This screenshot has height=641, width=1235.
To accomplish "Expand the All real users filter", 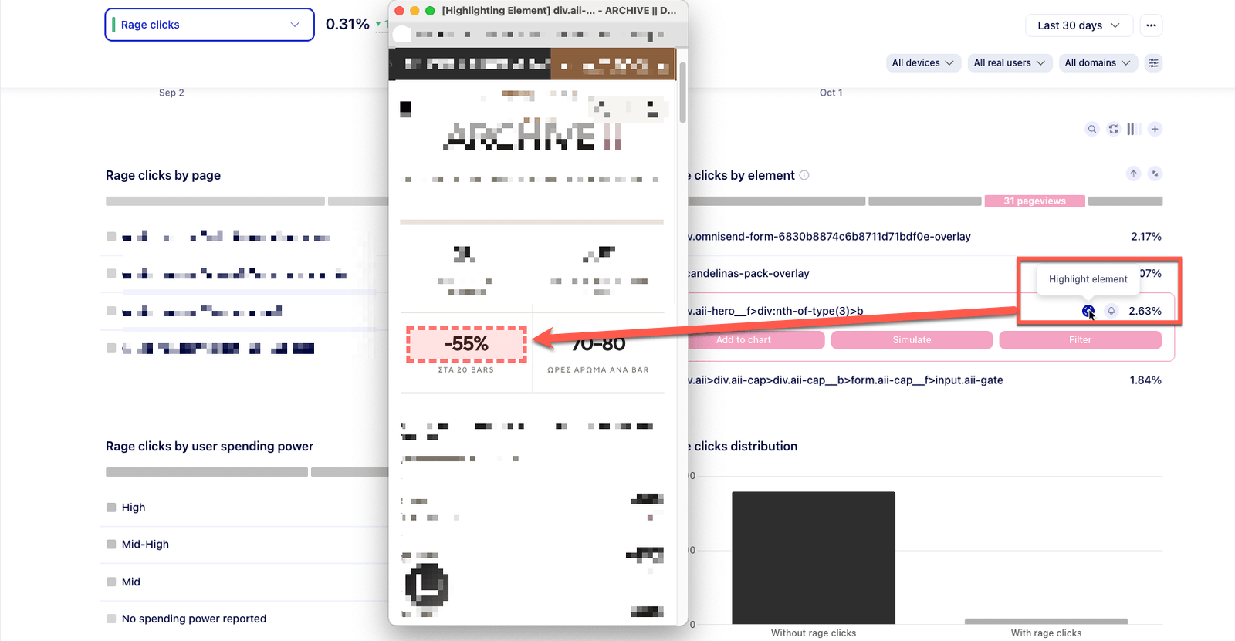I will pyautogui.click(x=1010, y=63).
